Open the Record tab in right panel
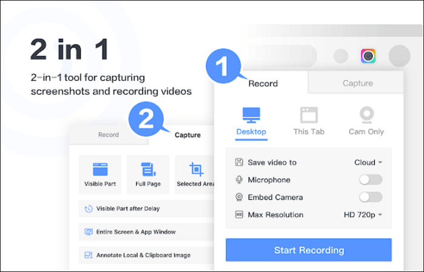The height and width of the screenshot is (272, 424). 263,83
